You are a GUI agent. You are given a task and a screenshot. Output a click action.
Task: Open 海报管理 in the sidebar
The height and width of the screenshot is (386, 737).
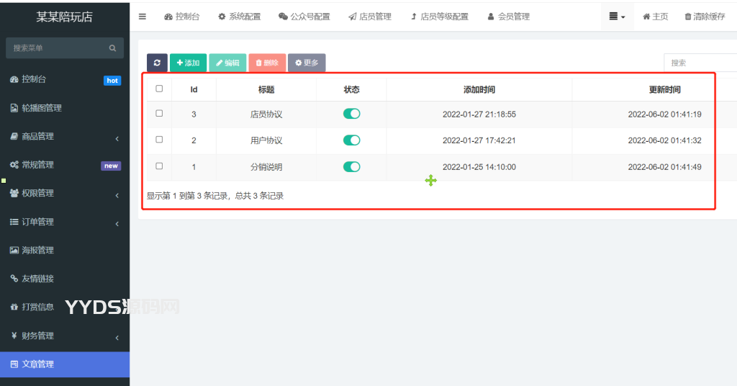pyautogui.click(x=37, y=251)
